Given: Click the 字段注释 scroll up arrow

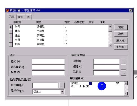Looking at the screenshot, I should (x=126, y=83).
